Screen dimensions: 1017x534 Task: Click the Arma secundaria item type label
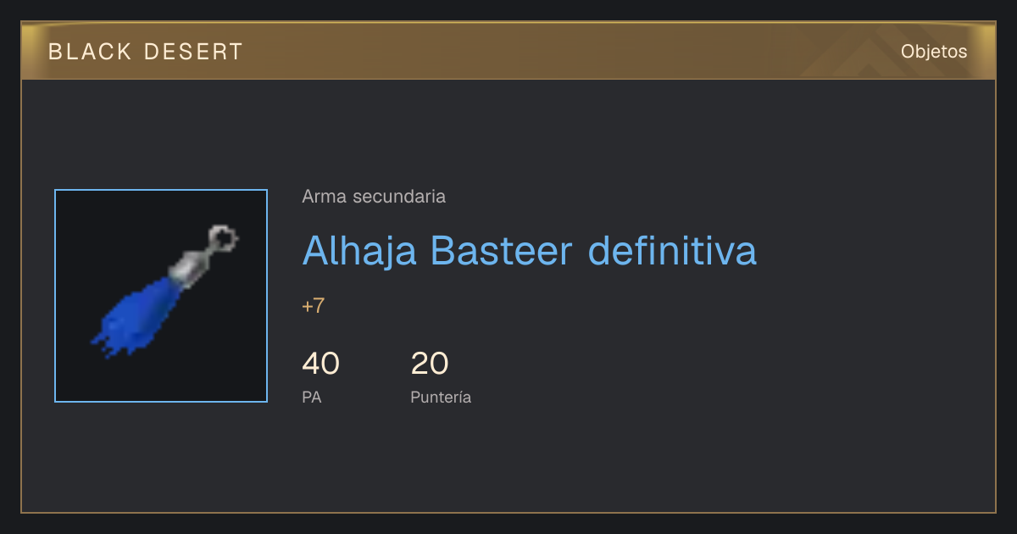coord(374,197)
